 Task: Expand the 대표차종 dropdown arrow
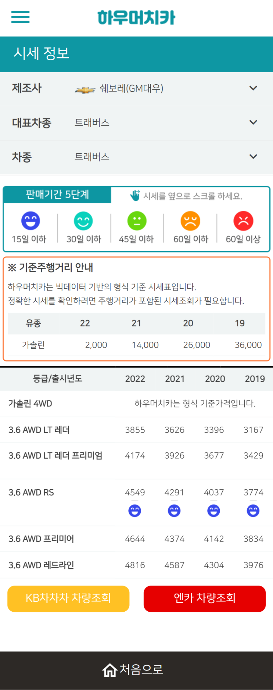pyautogui.click(x=253, y=122)
